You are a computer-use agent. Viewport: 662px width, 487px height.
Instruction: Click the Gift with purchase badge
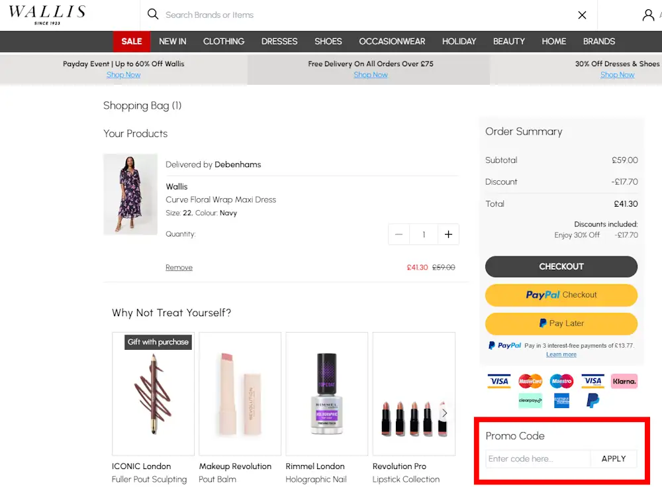[x=158, y=342]
